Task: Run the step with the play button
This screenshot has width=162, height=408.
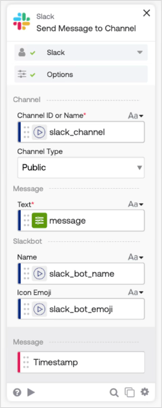Action: (31, 392)
